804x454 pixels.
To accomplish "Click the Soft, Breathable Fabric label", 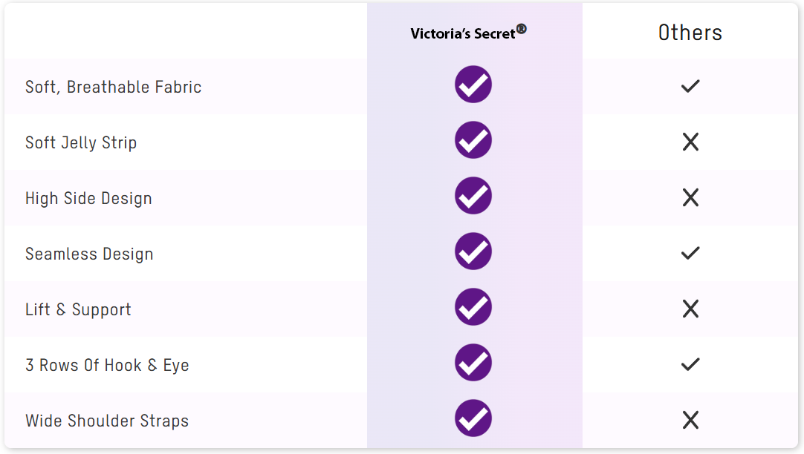I will click(113, 87).
